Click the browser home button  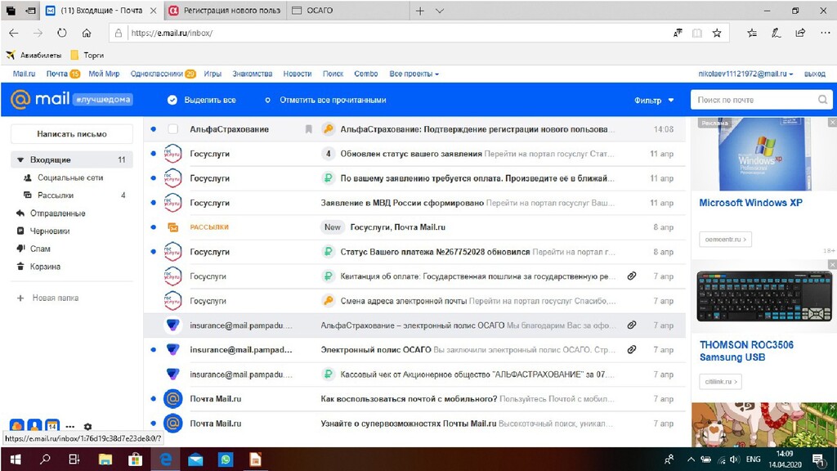coord(87,33)
